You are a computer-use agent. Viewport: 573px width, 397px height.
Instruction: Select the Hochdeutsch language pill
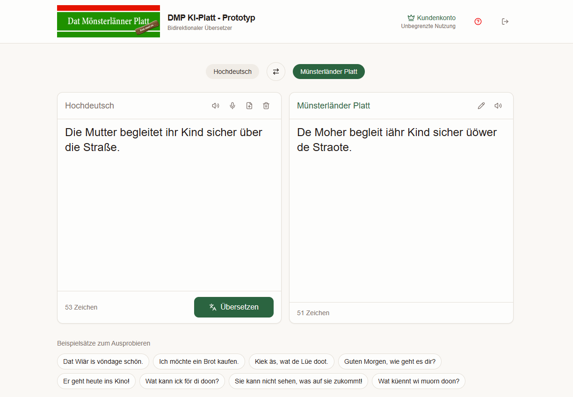click(232, 72)
